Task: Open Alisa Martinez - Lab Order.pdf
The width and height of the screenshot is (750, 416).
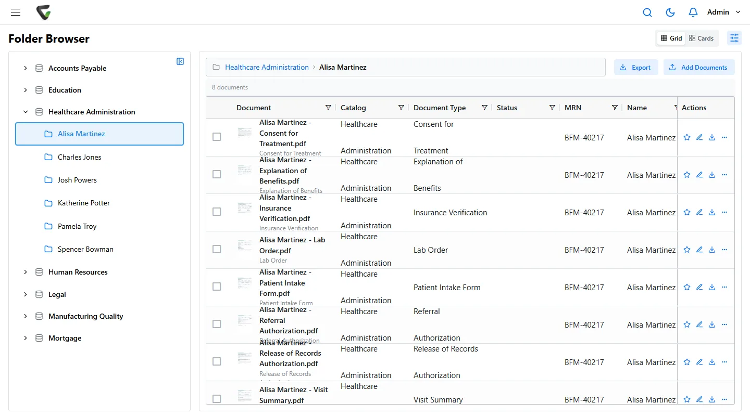Action: coord(292,245)
